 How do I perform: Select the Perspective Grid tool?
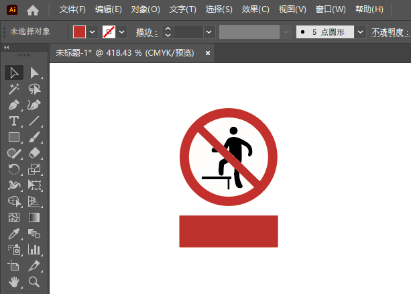[34, 201]
